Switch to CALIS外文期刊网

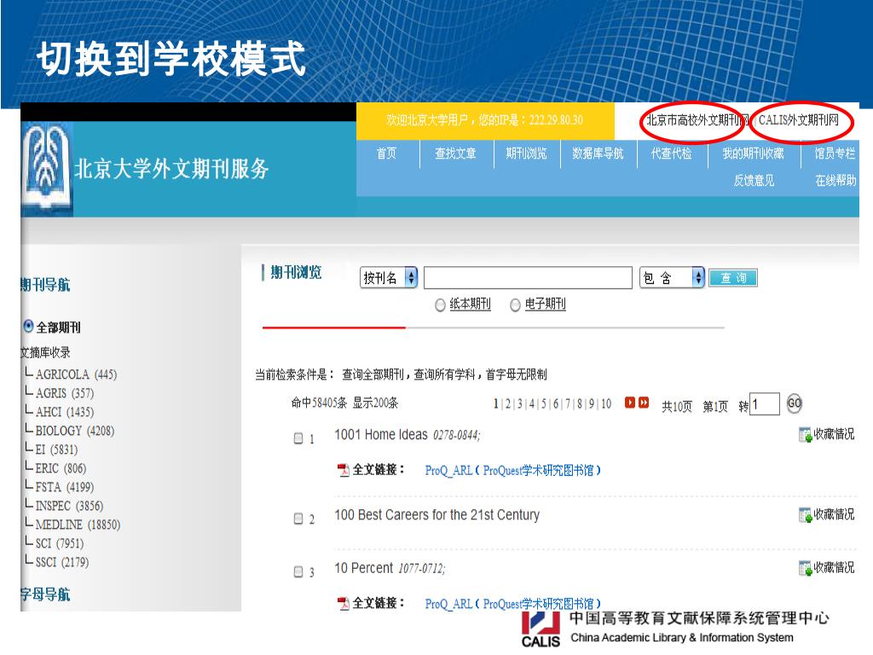click(x=798, y=120)
